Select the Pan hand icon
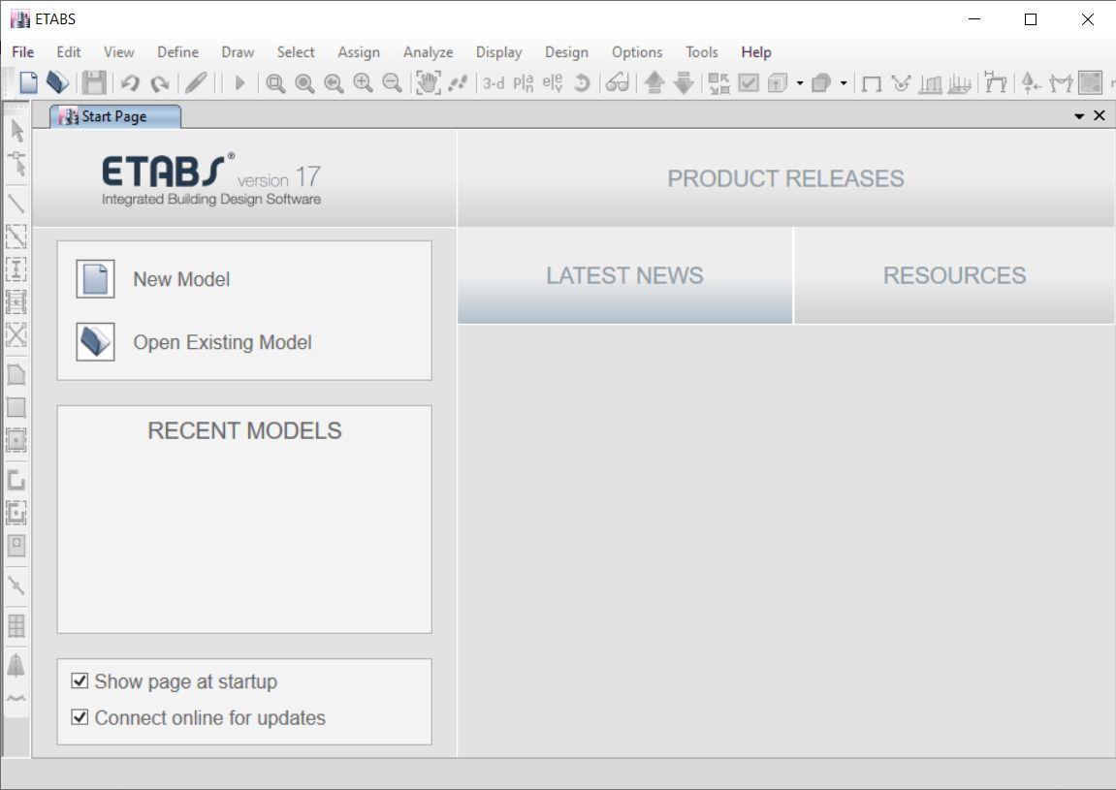This screenshot has height=790, width=1116. tap(428, 83)
